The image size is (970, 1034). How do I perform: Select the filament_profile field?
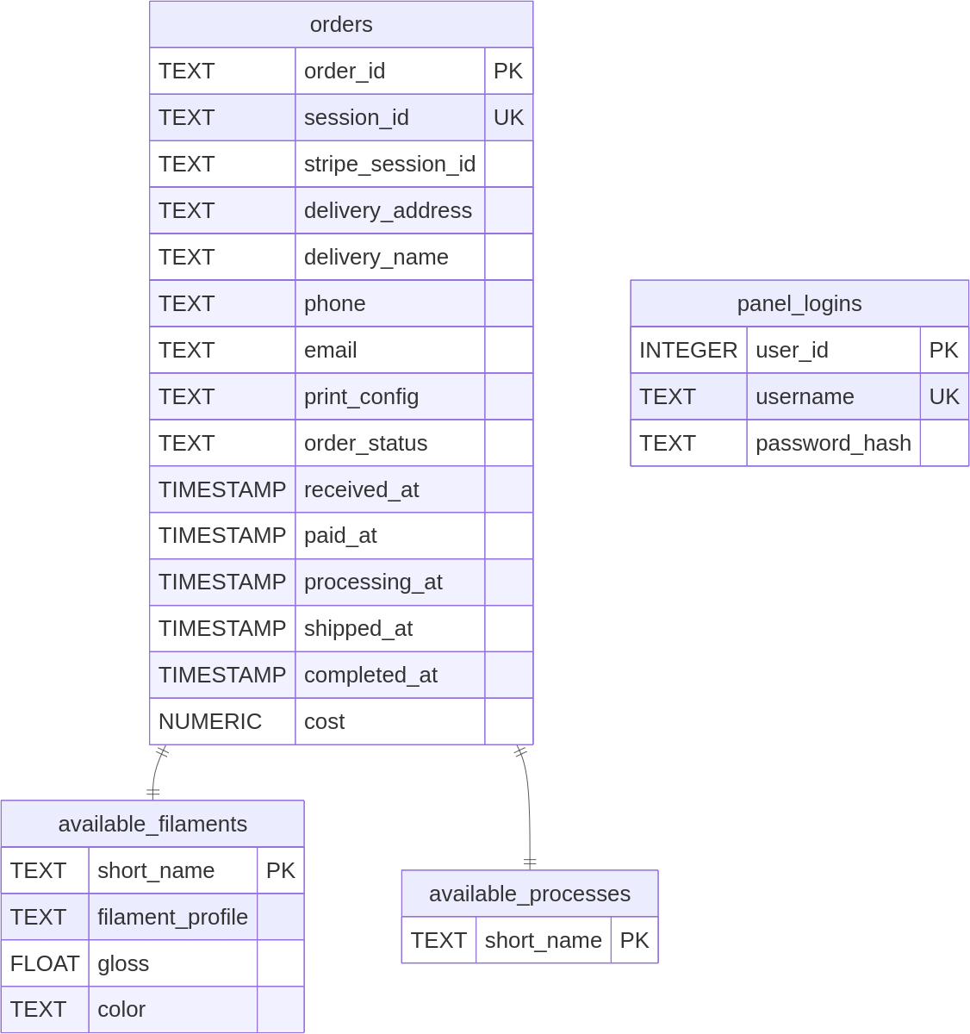pos(172,917)
